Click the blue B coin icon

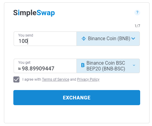[x=83, y=65]
